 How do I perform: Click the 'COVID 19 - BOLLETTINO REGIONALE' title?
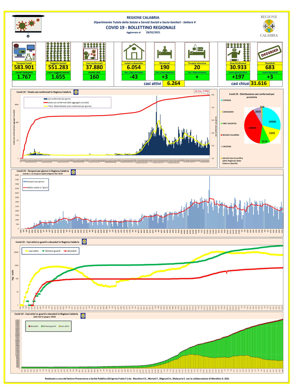[141, 28]
